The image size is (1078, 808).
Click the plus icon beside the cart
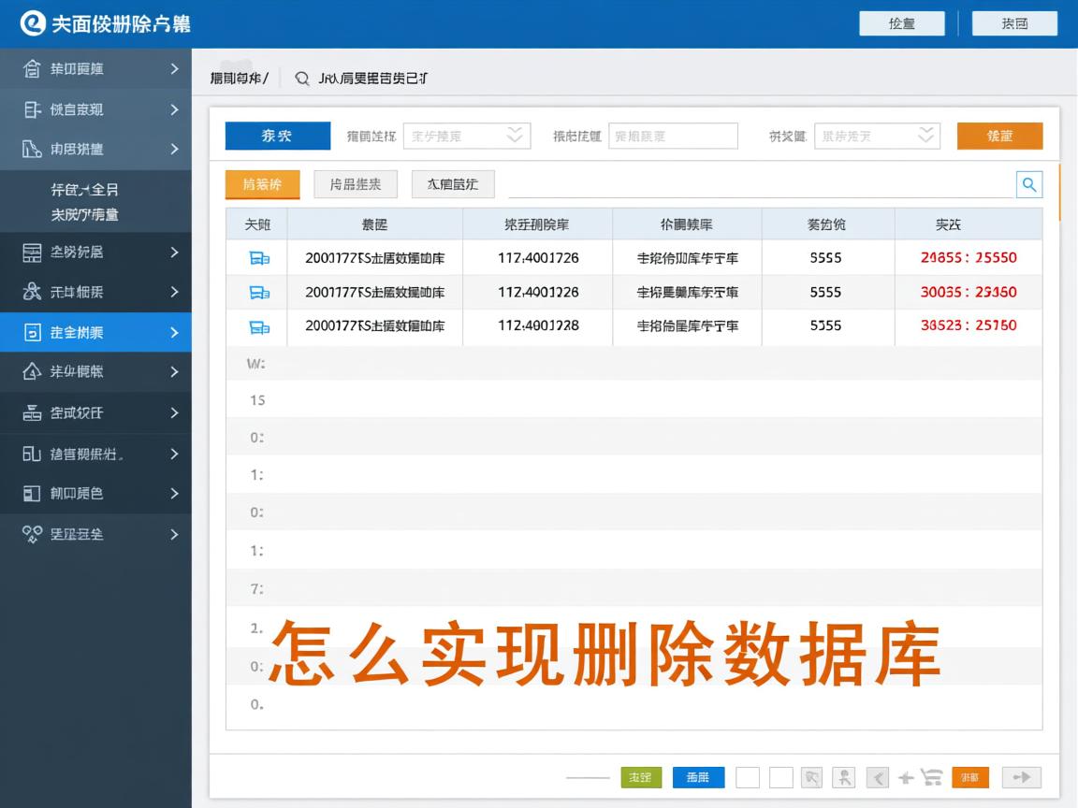point(905,777)
